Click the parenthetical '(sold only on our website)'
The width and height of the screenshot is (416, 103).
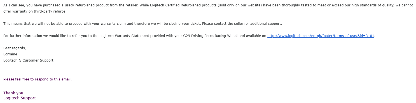pos(240,5)
